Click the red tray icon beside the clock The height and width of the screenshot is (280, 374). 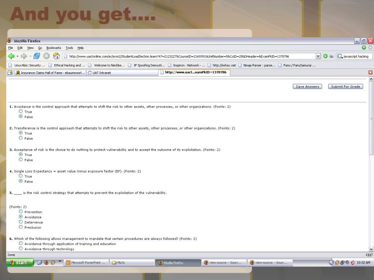[x=352, y=262]
